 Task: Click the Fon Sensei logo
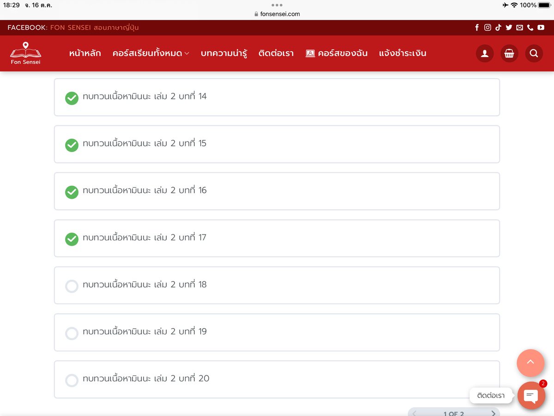click(25, 53)
